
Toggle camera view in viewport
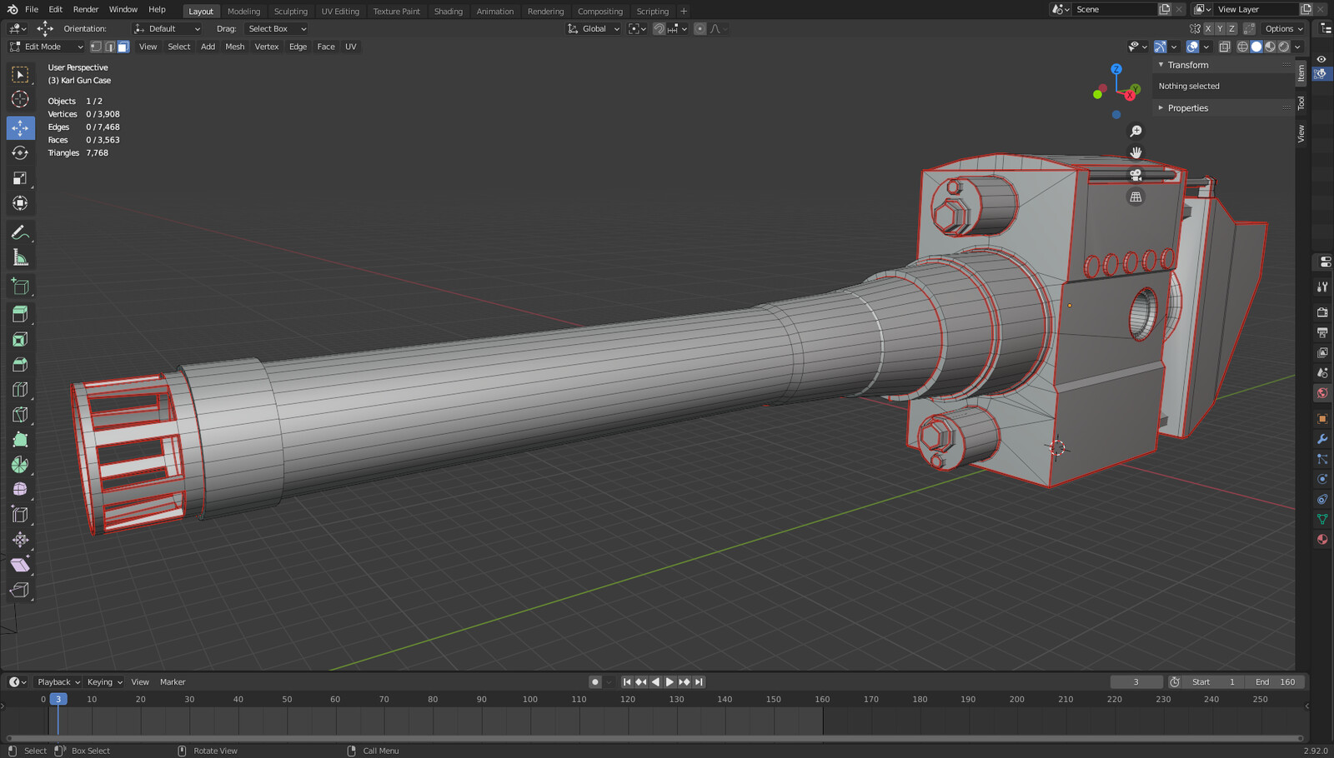pyautogui.click(x=1136, y=175)
